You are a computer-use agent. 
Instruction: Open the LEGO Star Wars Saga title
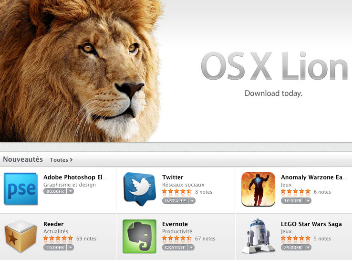311,224
